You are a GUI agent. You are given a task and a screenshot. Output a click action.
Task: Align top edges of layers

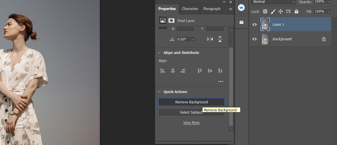[x=200, y=71]
